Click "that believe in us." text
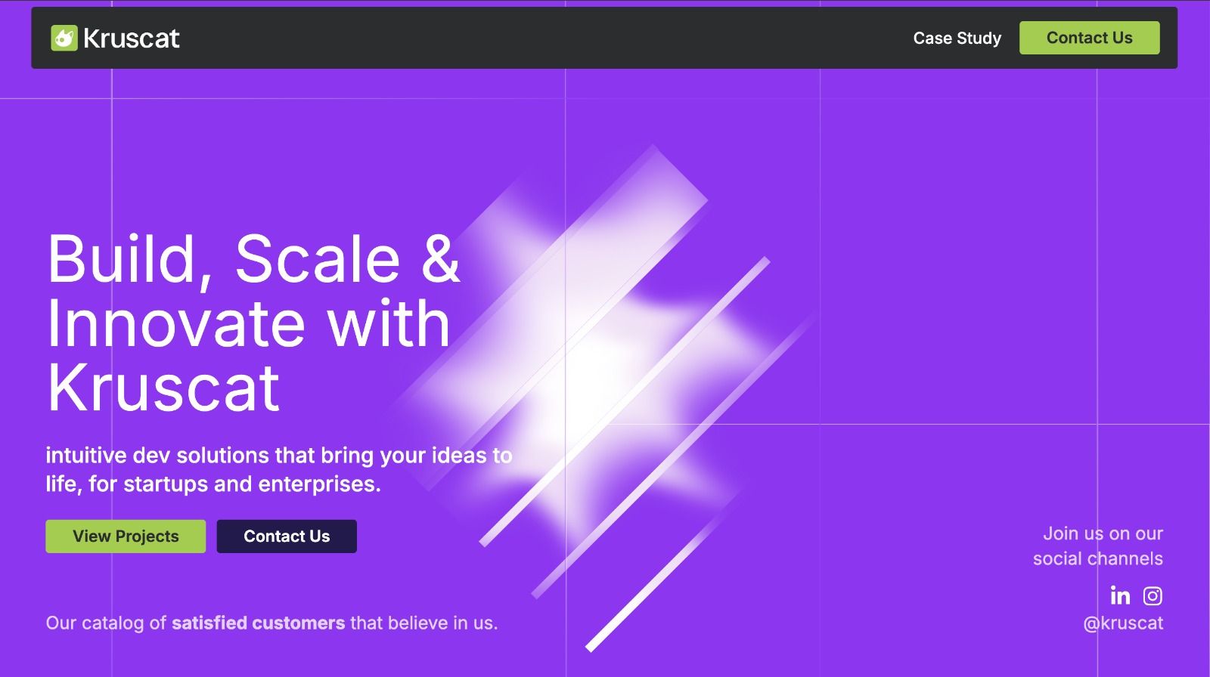 423,623
